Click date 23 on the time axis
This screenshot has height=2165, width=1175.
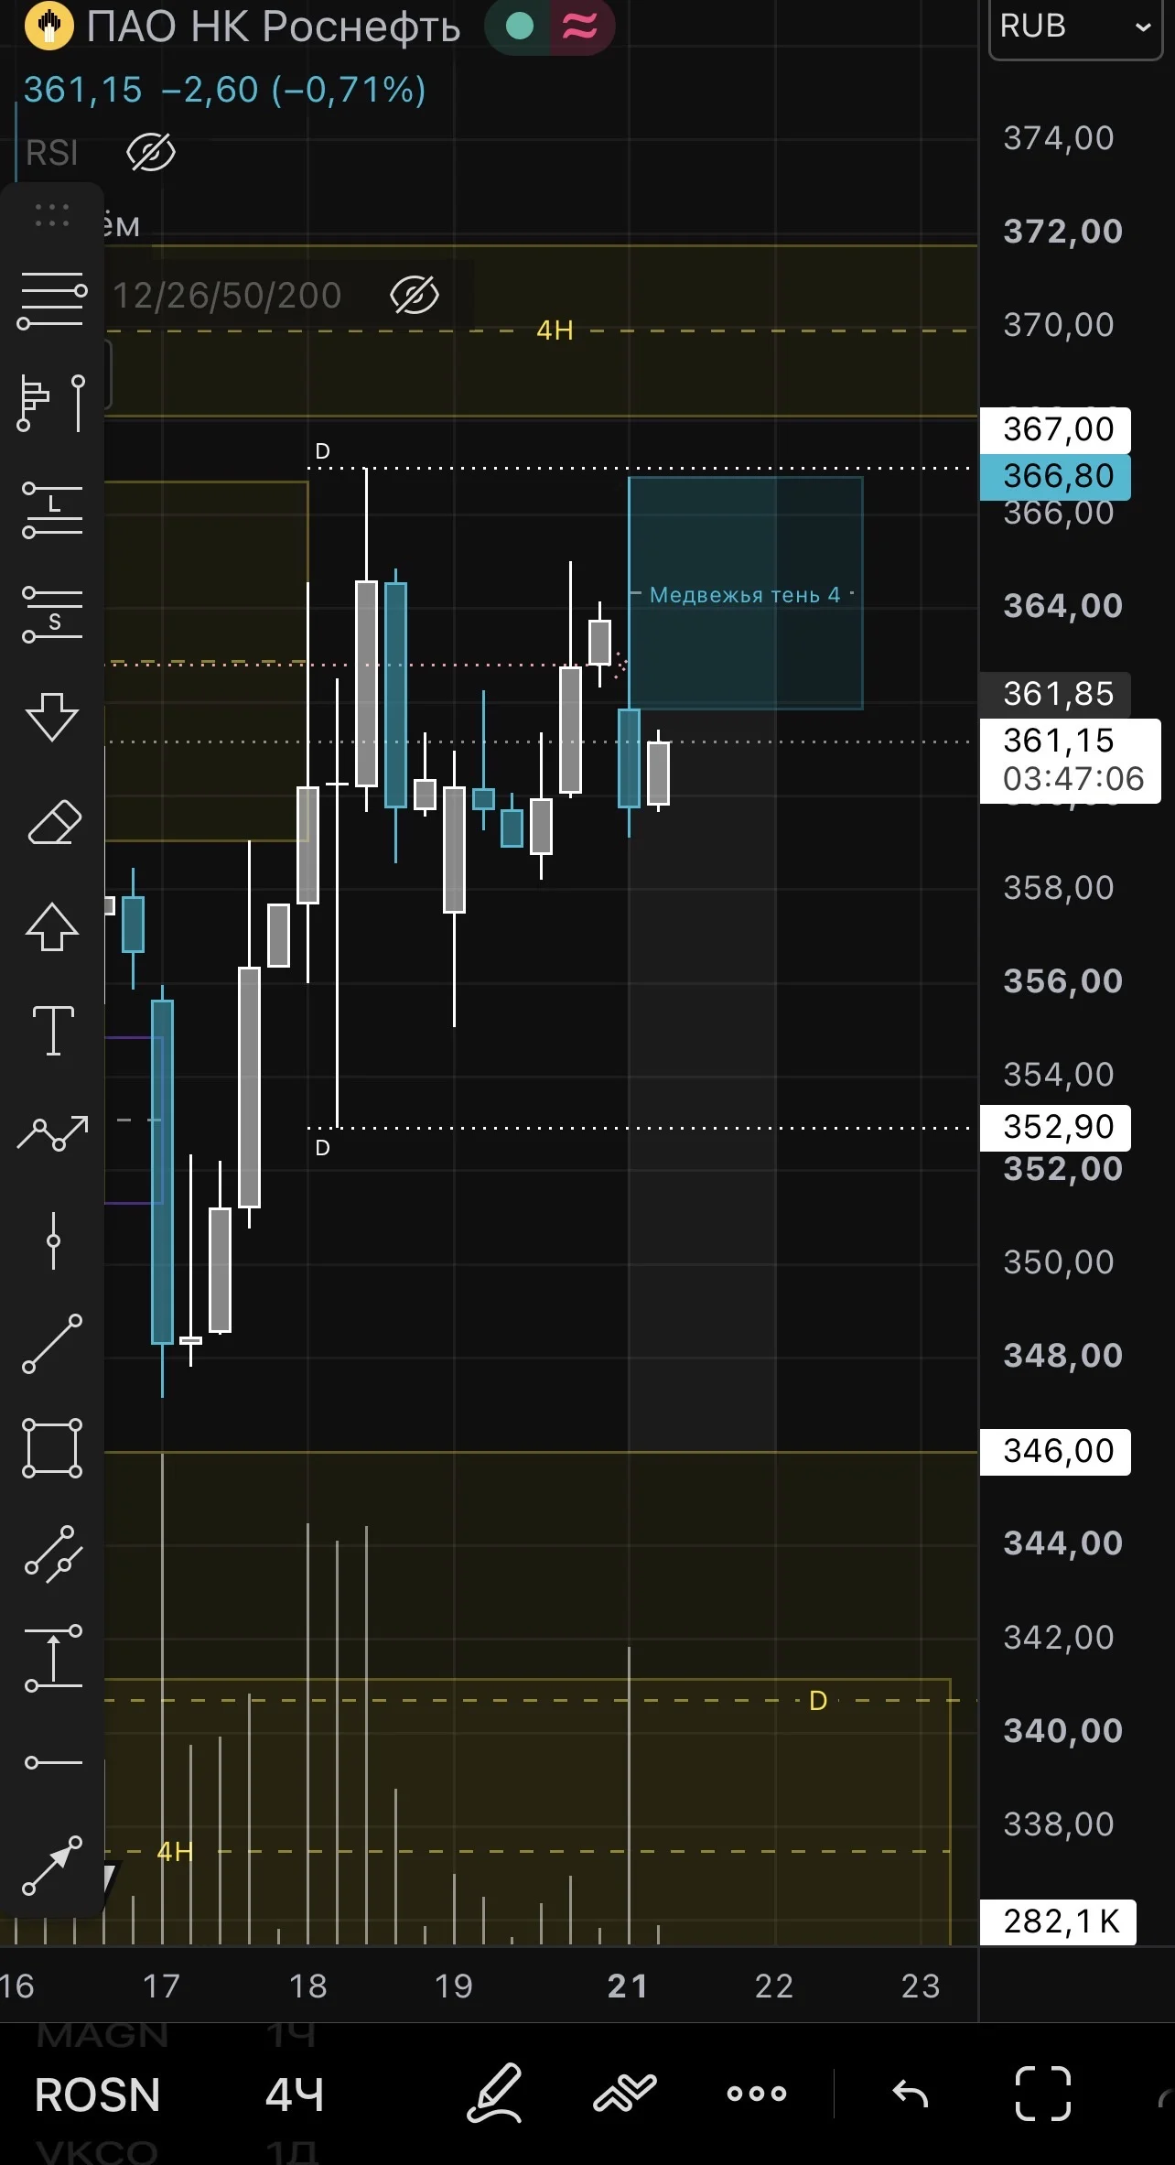click(x=921, y=1986)
